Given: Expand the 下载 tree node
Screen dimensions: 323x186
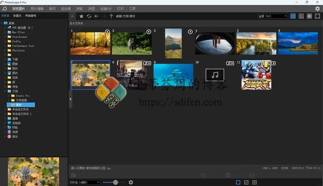Looking at the screenshot, I should [x=5, y=59].
